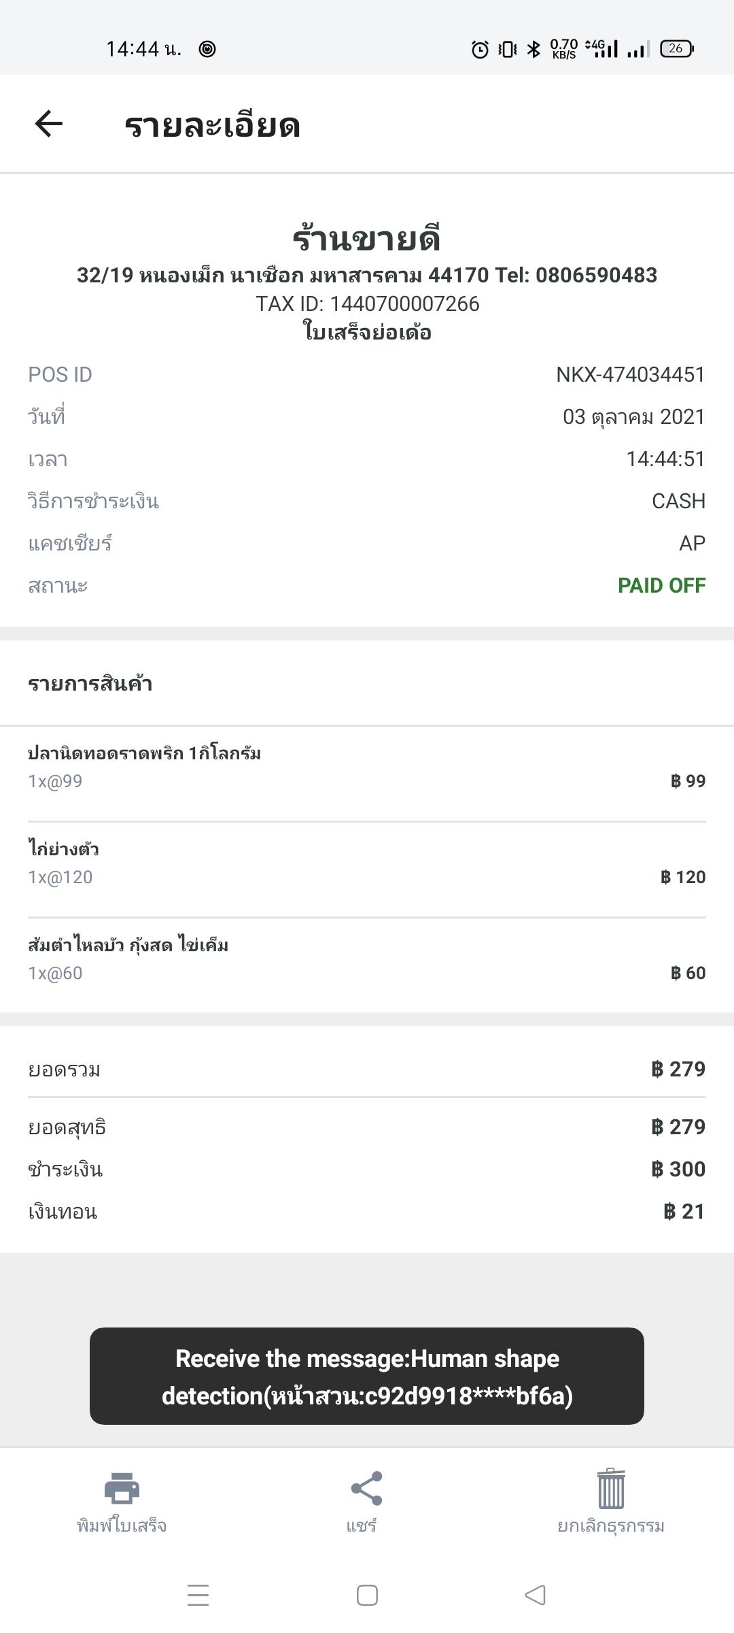Tap the แชร์ share label

pos(361,1526)
